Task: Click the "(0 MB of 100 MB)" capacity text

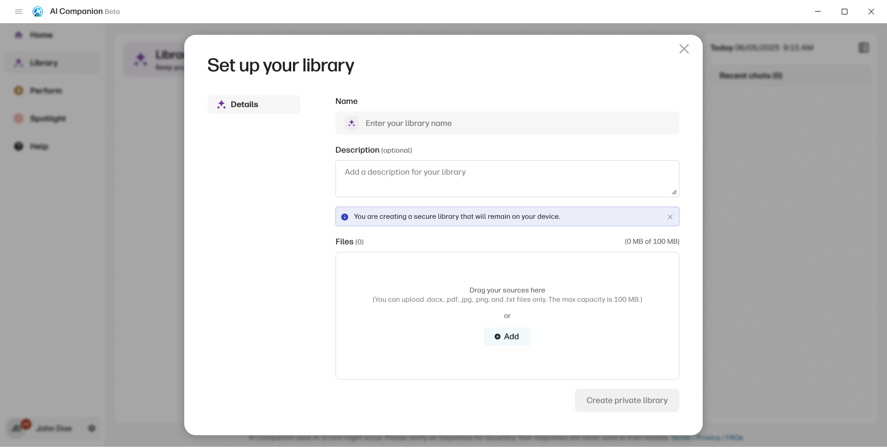Action: pyautogui.click(x=652, y=241)
